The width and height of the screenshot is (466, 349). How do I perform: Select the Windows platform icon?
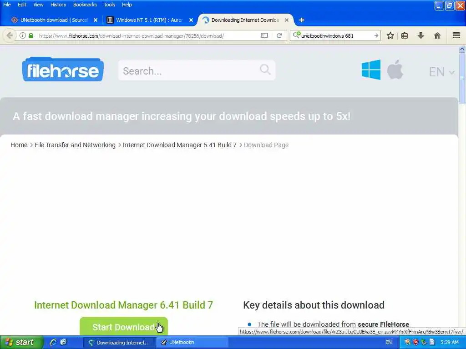[x=371, y=70]
